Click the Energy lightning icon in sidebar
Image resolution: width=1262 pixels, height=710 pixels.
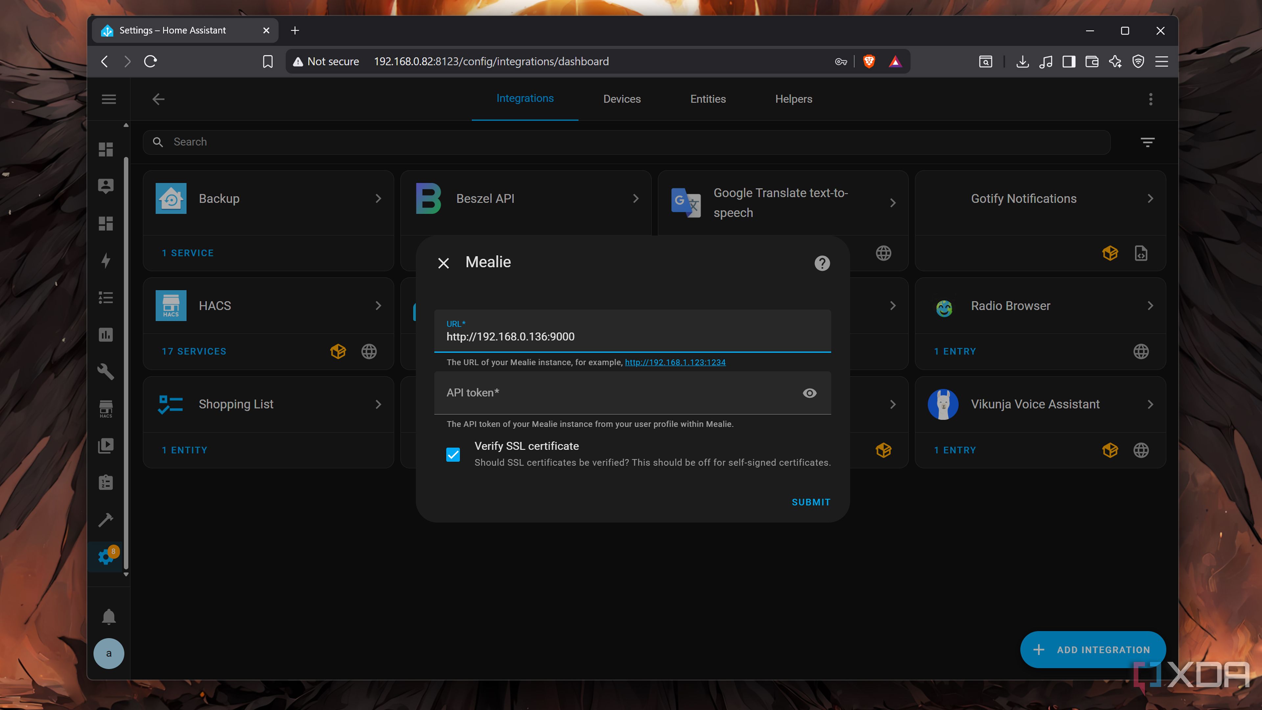[106, 260]
